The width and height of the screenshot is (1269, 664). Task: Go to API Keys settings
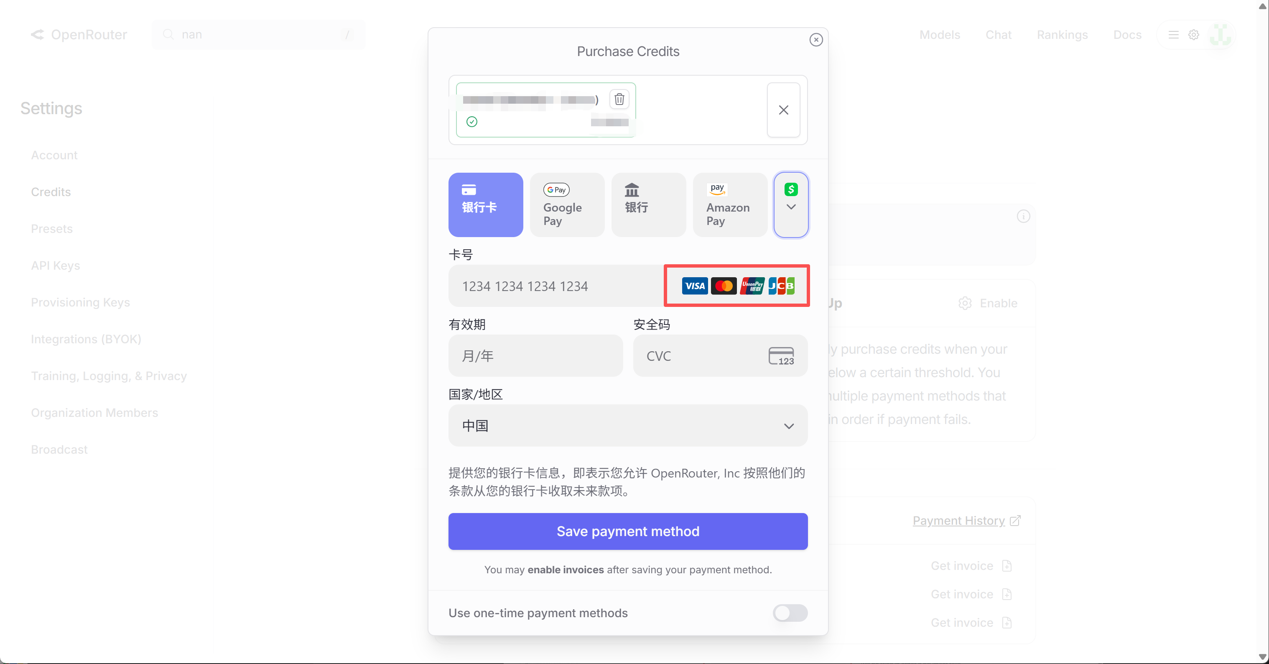(56, 266)
